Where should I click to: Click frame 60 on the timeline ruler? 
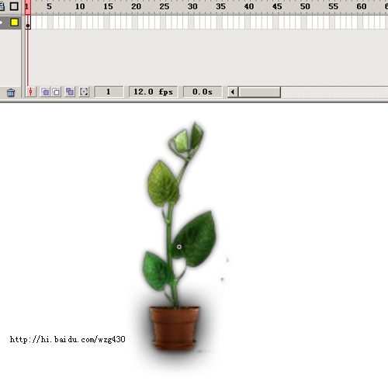[x=362, y=6]
